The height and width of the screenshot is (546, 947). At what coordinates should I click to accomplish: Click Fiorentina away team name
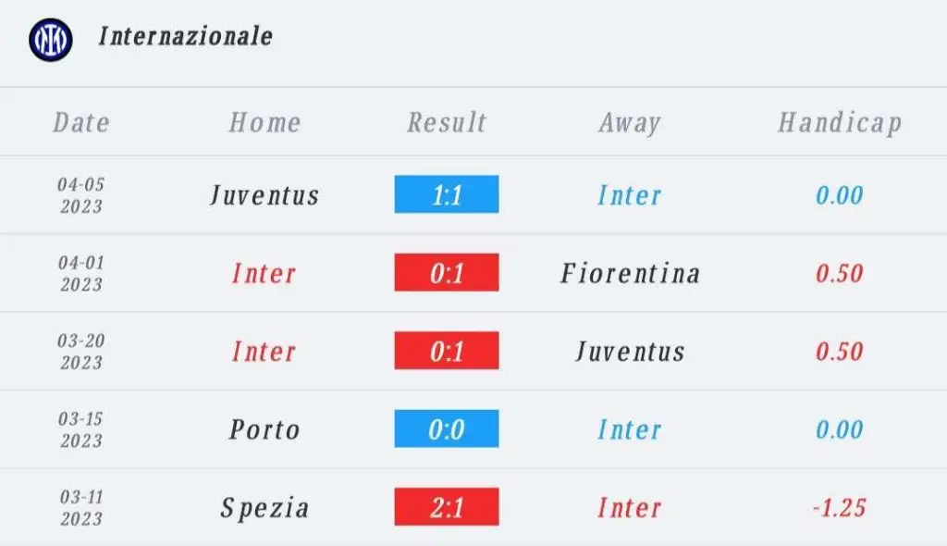pyautogui.click(x=630, y=273)
